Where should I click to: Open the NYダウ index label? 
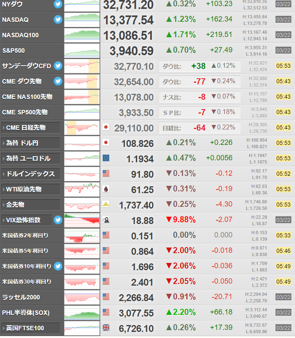click(x=12, y=4)
